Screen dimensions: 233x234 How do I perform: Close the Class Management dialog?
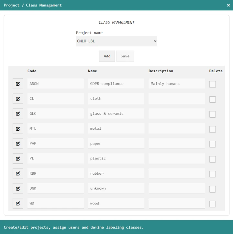[x=228, y=5]
